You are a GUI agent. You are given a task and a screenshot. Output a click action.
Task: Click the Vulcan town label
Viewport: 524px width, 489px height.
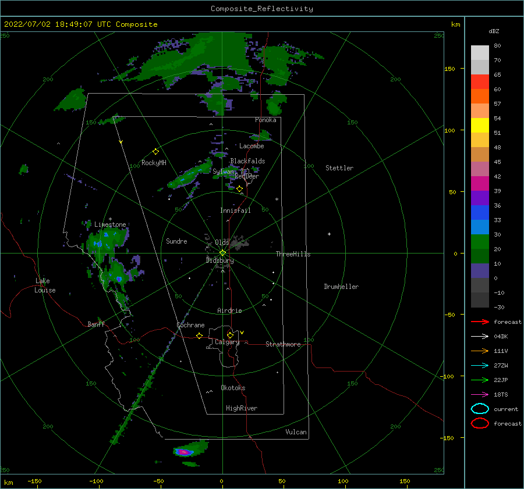point(296,432)
